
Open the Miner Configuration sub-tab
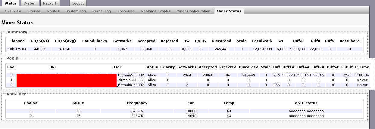point(193,11)
